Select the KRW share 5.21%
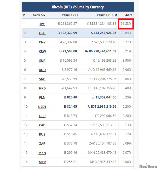158x169 pixels. [127, 51]
